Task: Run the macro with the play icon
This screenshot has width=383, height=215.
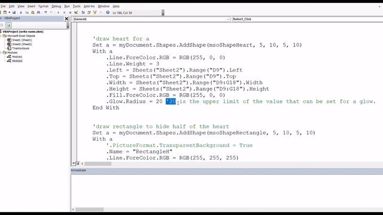Action: [58, 13]
